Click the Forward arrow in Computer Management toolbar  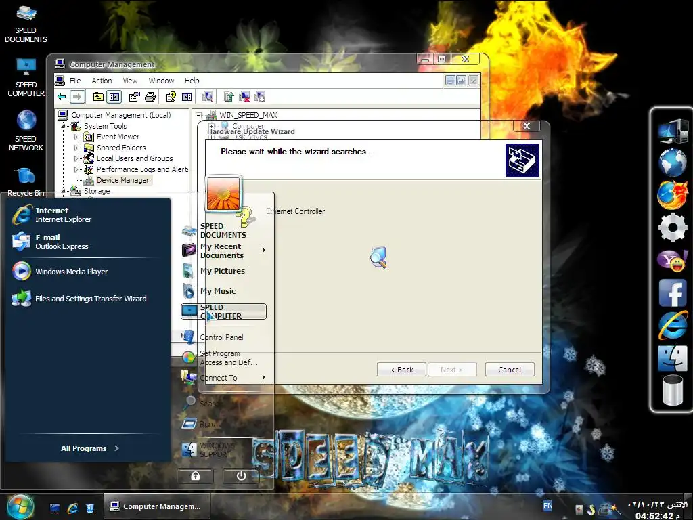77,97
